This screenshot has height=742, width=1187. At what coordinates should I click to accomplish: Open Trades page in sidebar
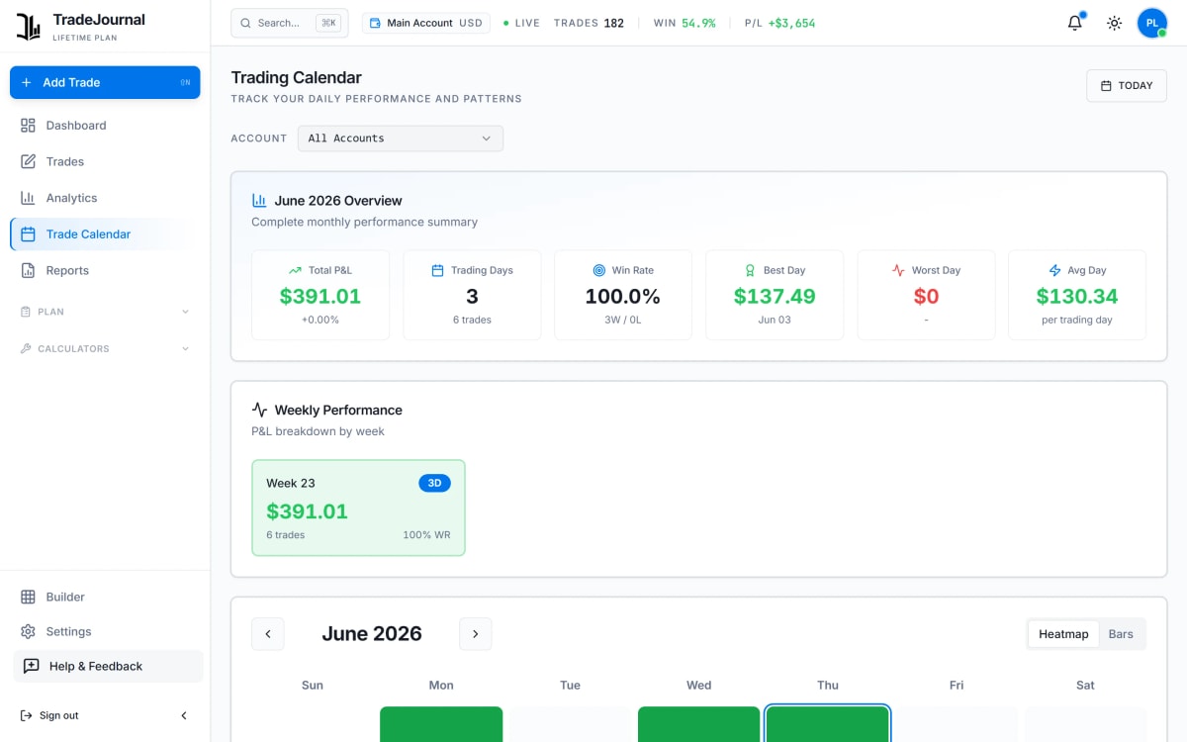click(105, 161)
